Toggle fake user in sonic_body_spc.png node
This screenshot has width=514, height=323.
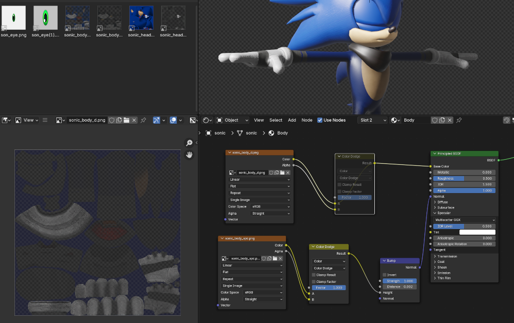264,259
